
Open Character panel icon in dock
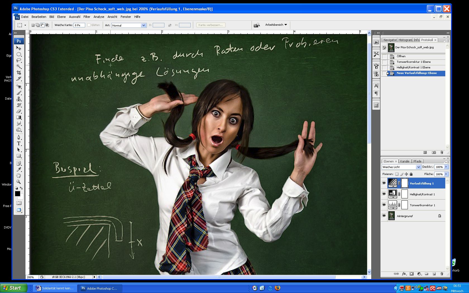(376, 86)
